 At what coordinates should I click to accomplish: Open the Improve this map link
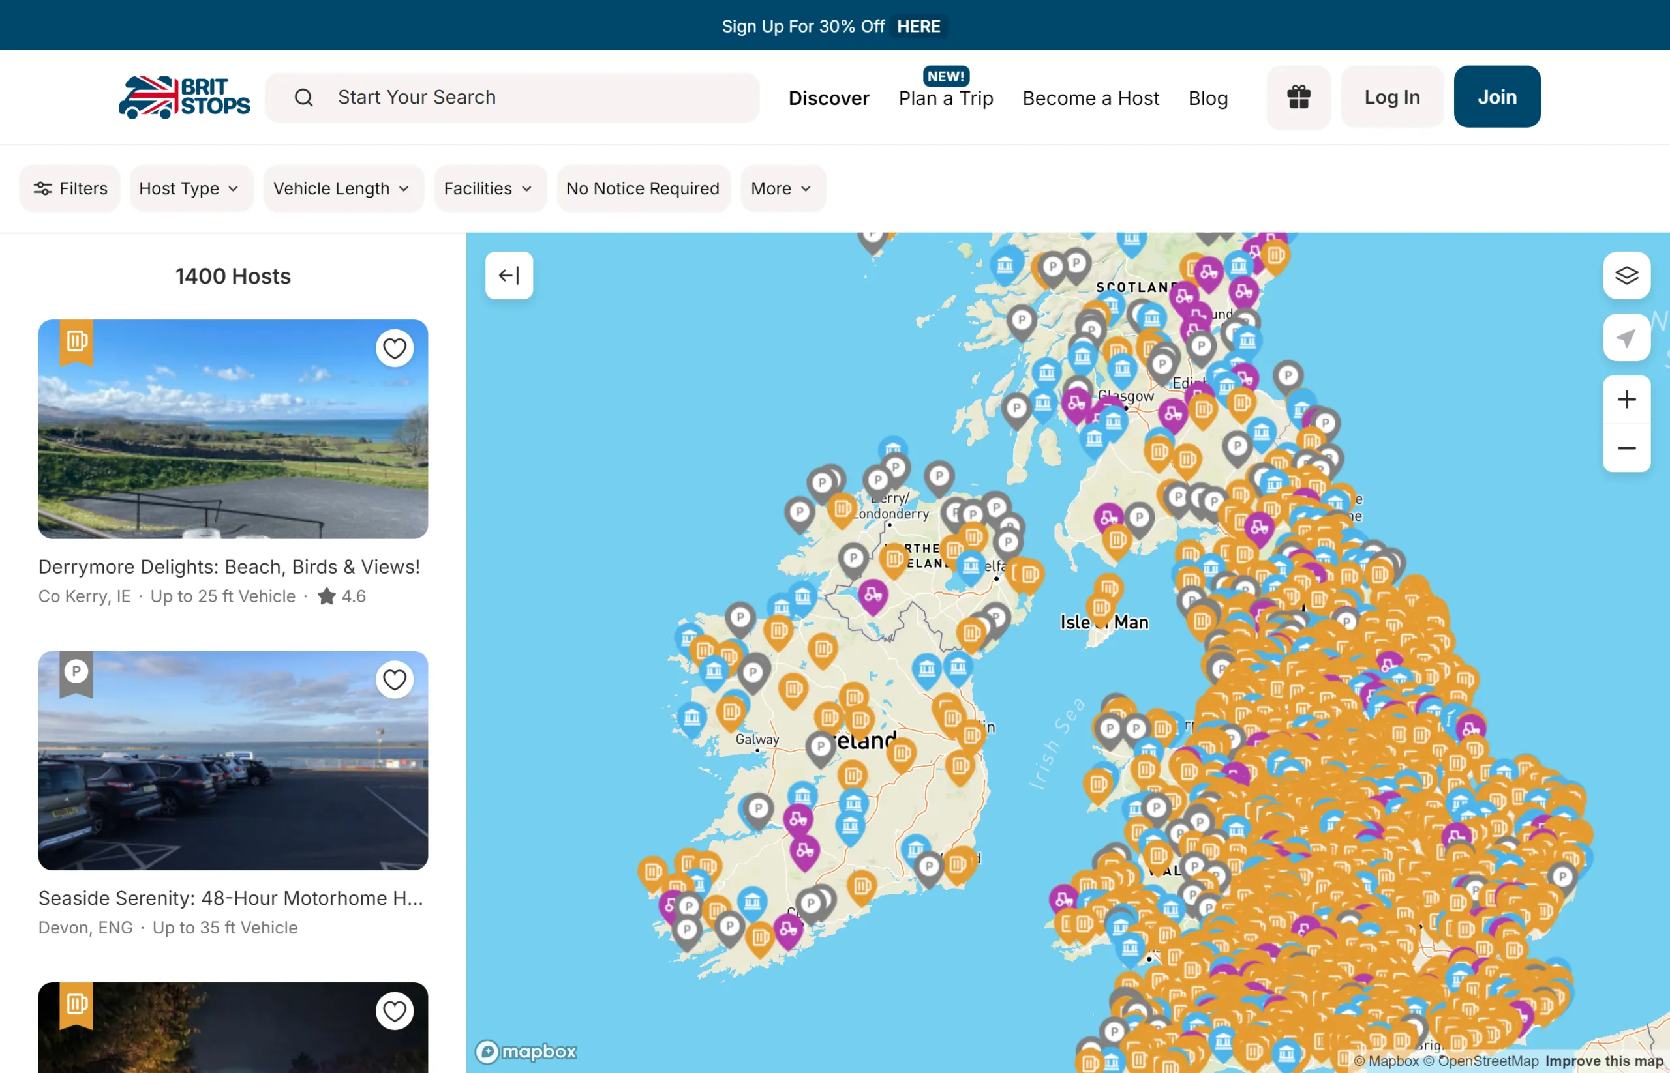pyautogui.click(x=1603, y=1061)
